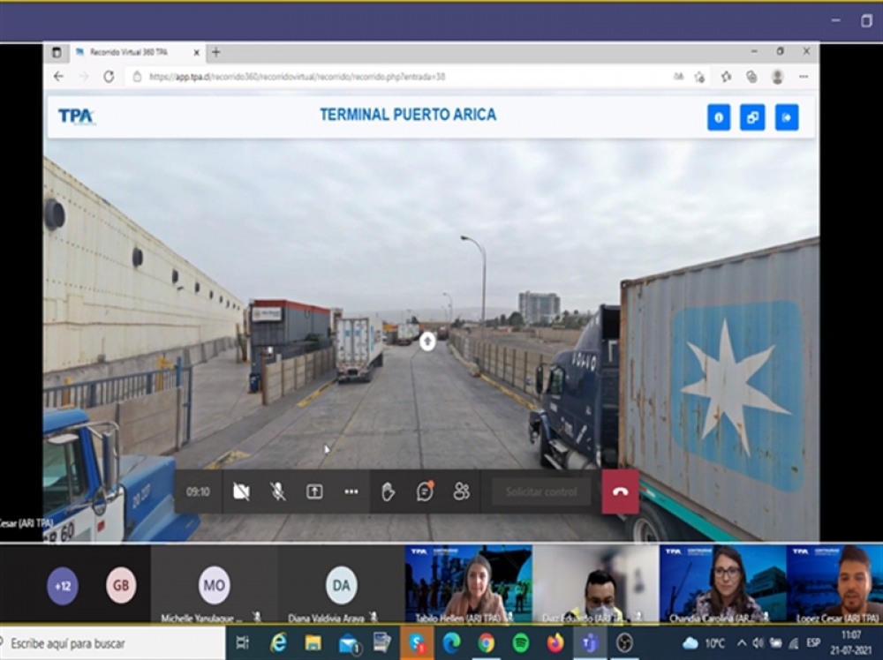
Task: Open the Skype app on the taskbar
Action: (x=418, y=642)
